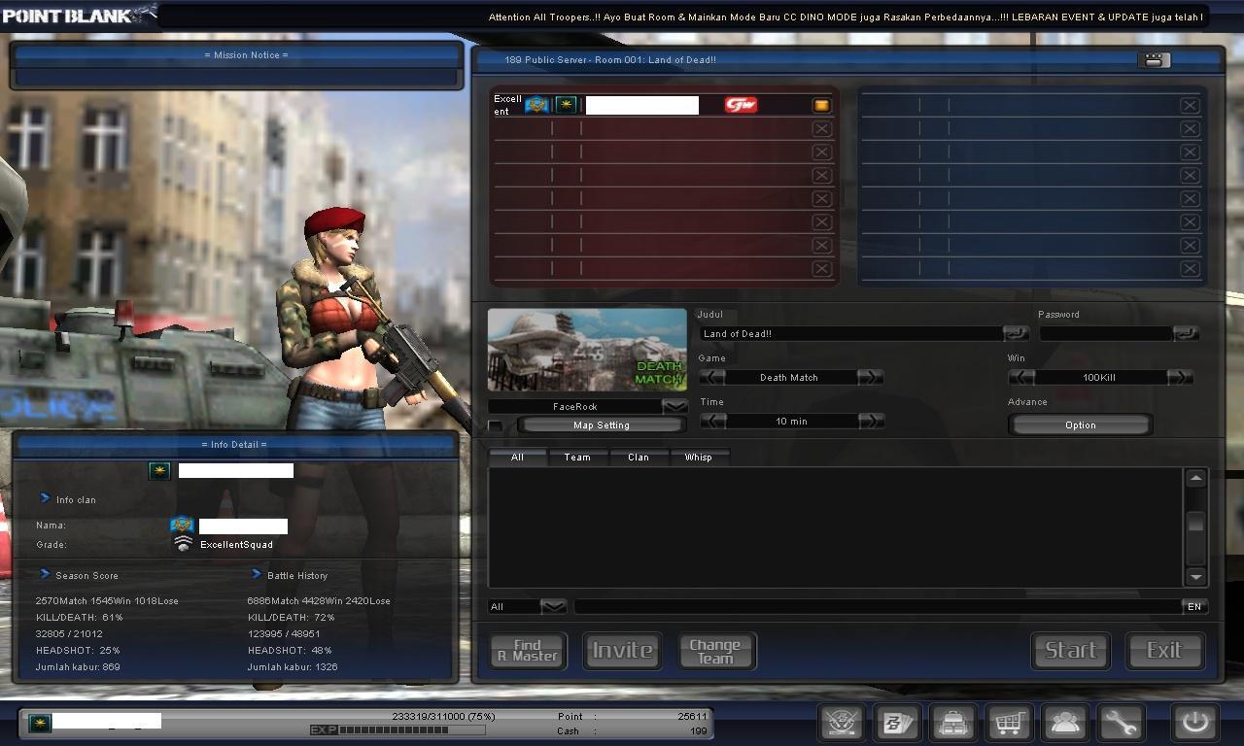This screenshot has width=1244, height=746.
Task: Open the Advance Option button
Action: (x=1080, y=424)
